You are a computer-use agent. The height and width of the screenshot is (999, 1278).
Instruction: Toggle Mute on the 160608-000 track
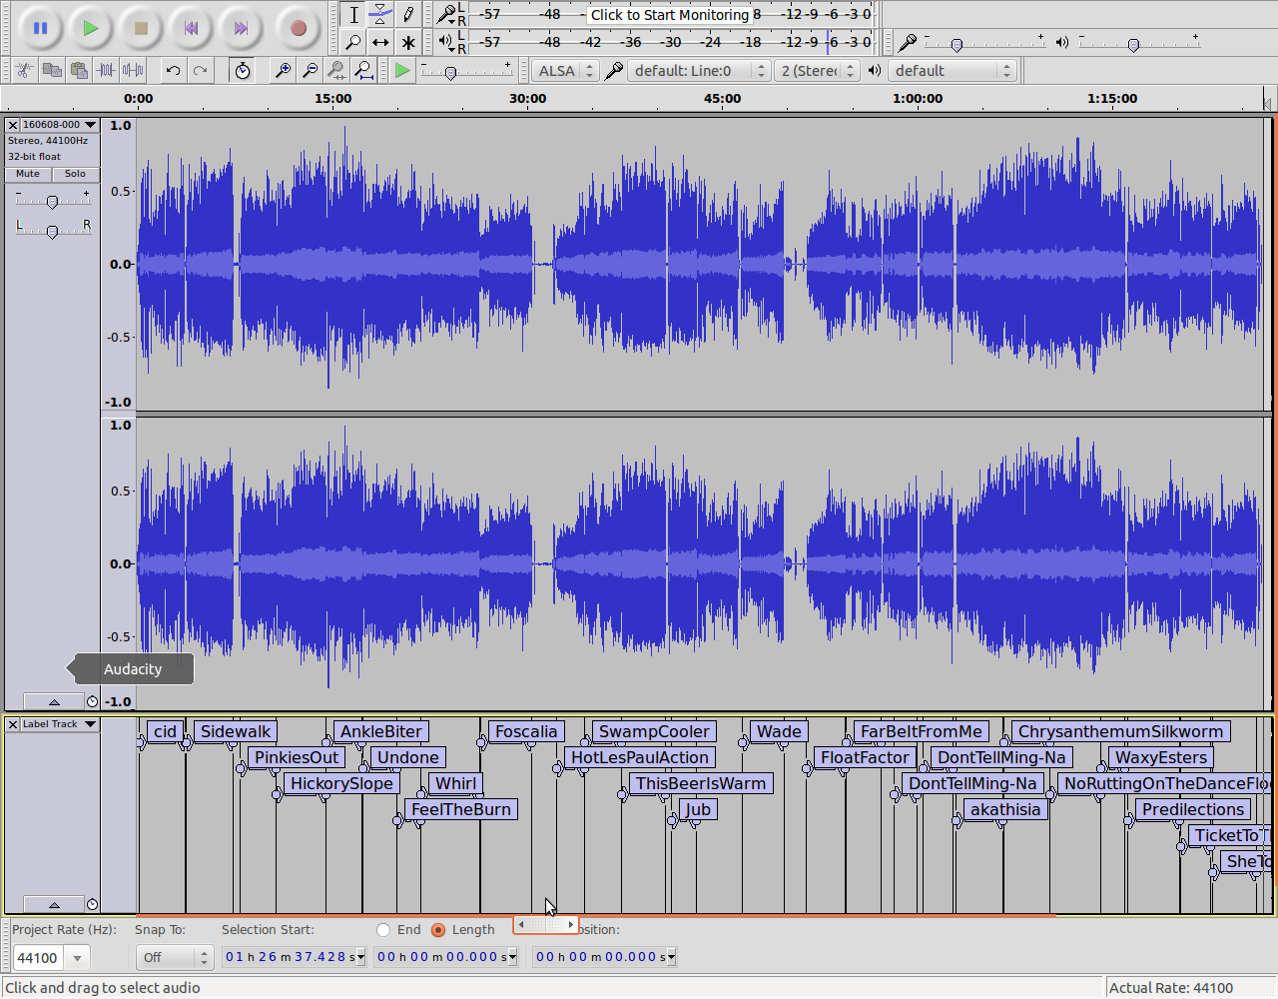[28, 174]
